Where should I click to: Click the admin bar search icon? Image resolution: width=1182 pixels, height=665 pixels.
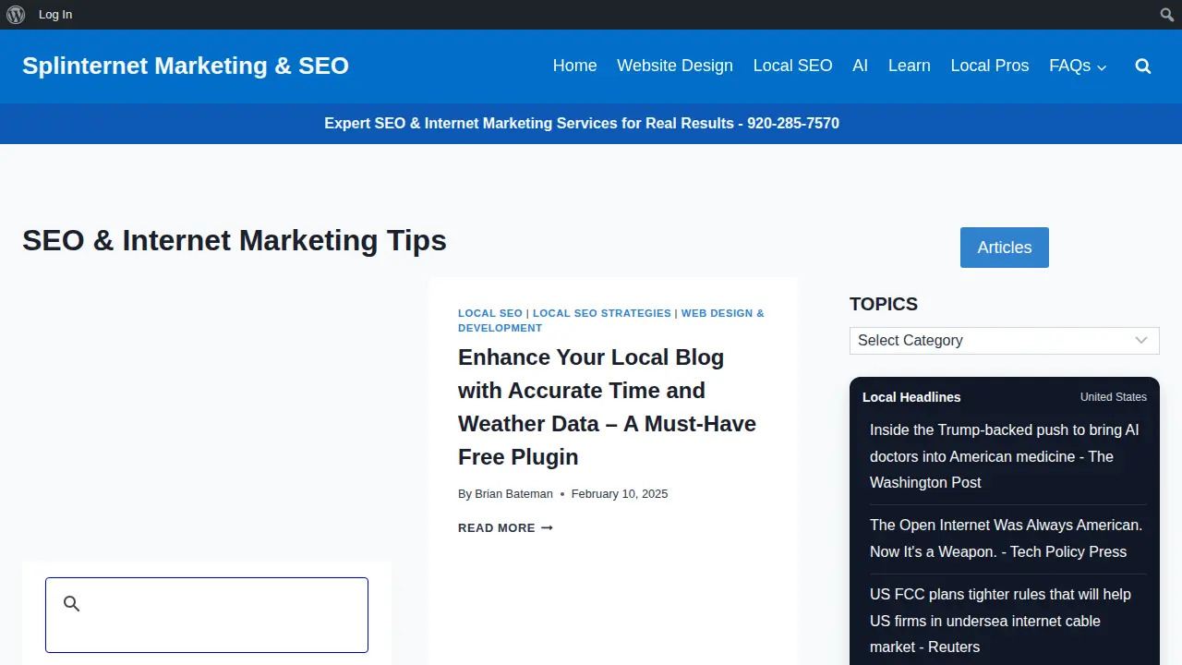click(x=1167, y=15)
